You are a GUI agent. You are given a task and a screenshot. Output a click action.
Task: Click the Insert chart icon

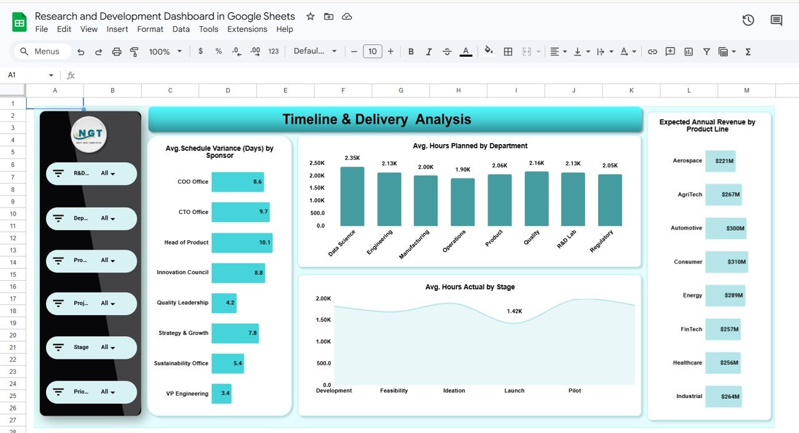tap(688, 51)
